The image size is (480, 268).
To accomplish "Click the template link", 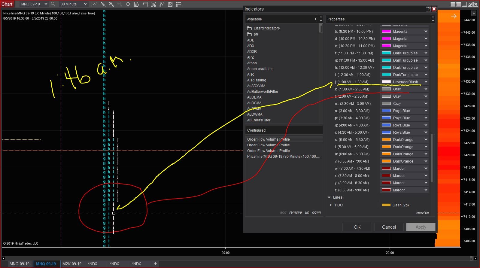I will tap(423, 212).
